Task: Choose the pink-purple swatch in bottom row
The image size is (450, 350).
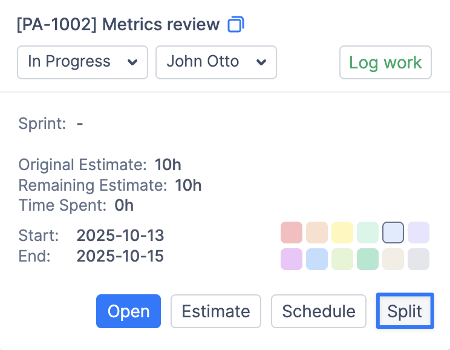Action: point(292,259)
